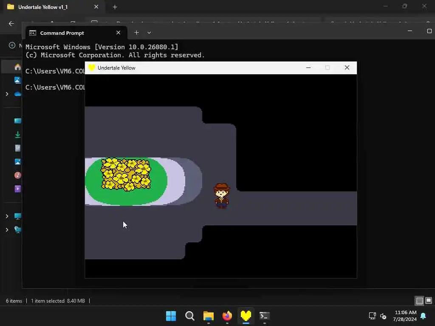Open Downloads in Explorer sidebar
The width and height of the screenshot is (435, 326).
17,135
